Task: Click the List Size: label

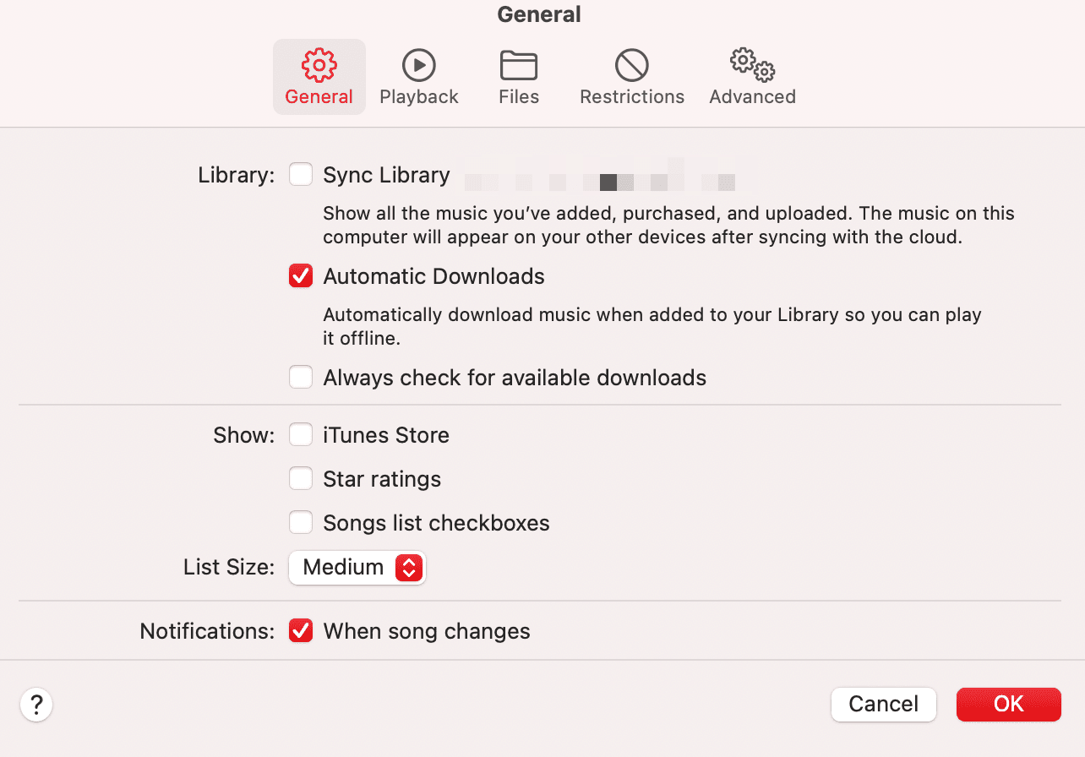Action: click(229, 567)
